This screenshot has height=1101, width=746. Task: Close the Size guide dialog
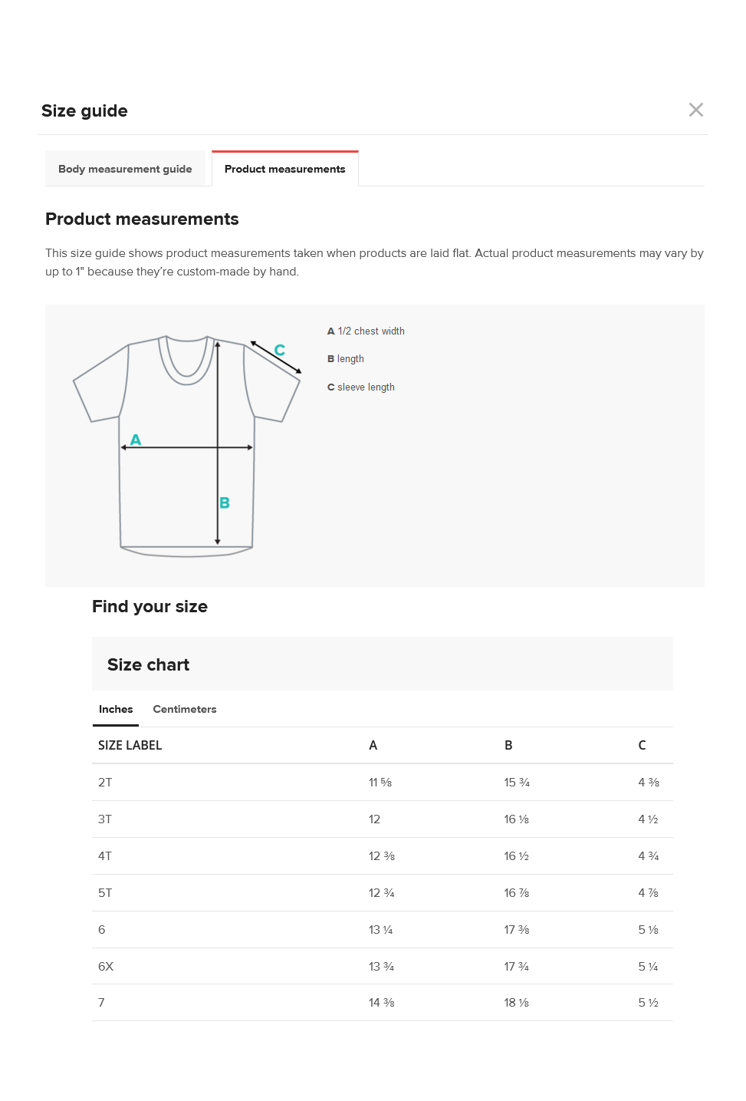pyautogui.click(x=695, y=110)
